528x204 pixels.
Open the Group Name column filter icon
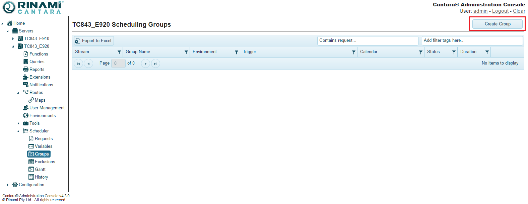click(x=186, y=52)
